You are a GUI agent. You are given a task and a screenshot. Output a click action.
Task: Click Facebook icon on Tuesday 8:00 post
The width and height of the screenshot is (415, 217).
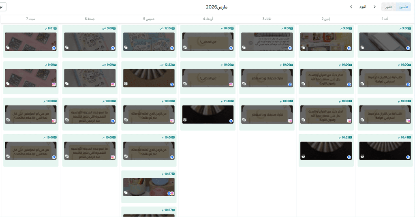[290, 48]
